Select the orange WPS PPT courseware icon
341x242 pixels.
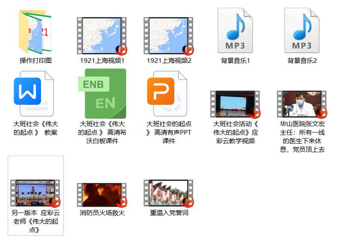167,94
